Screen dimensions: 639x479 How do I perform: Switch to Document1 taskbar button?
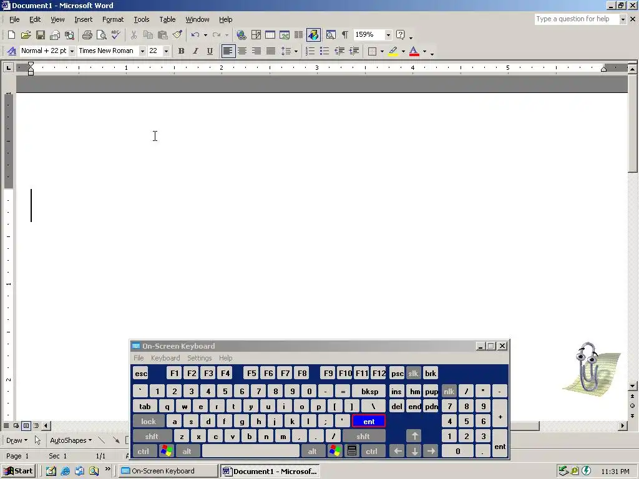tap(270, 471)
